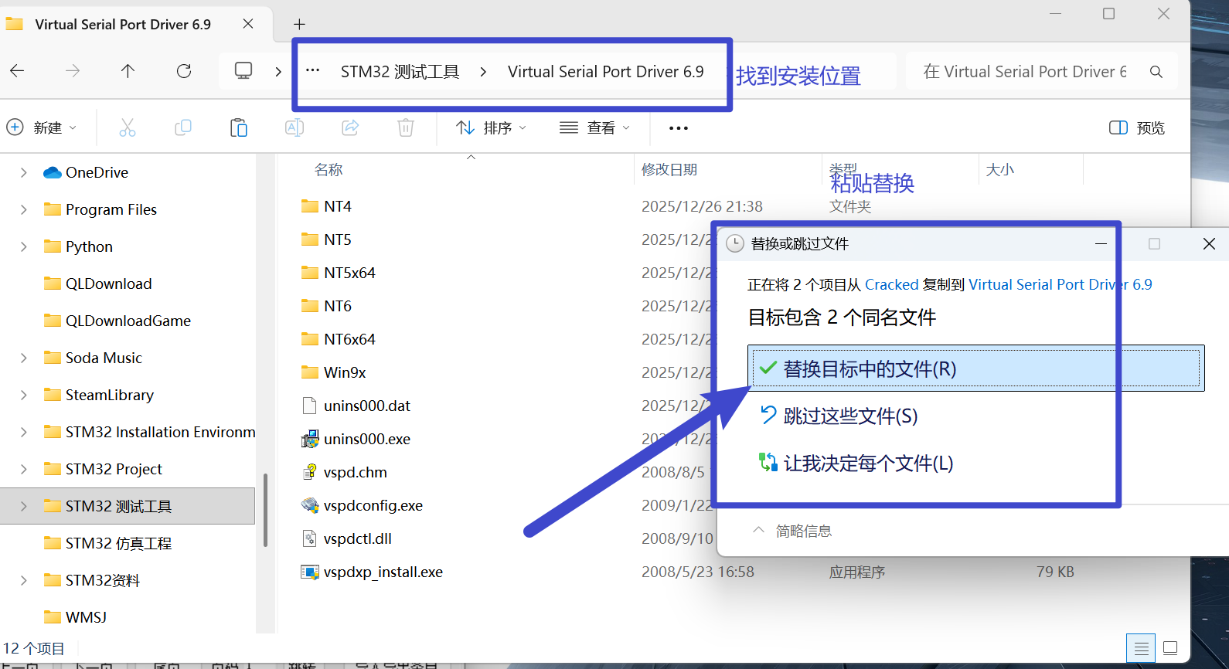
Task: Click the Rename icon in toolbar
Action: [294, 127]
